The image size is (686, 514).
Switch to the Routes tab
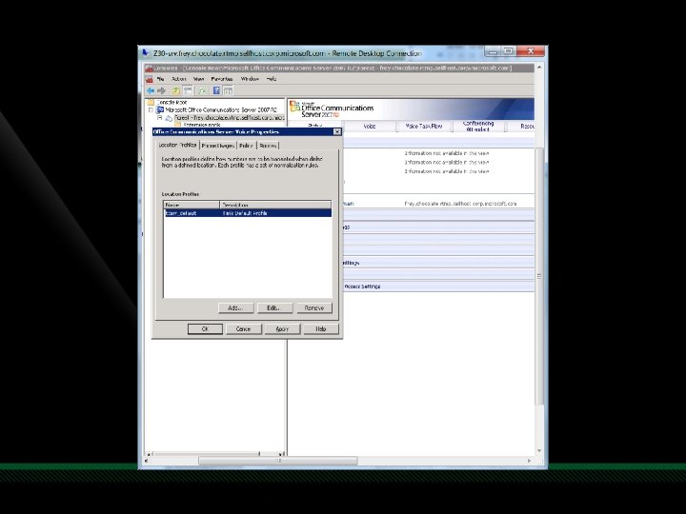[268, 146]
